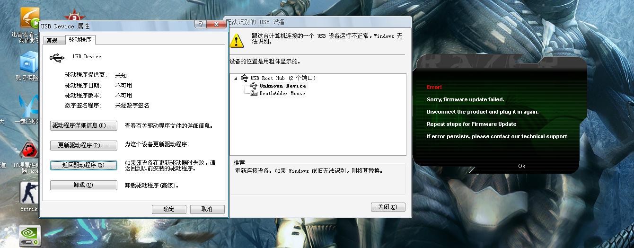Select DeathAdder Mouse in the device tree
Viewport: 634px width, 248px height.
click(x=282, y=94)
